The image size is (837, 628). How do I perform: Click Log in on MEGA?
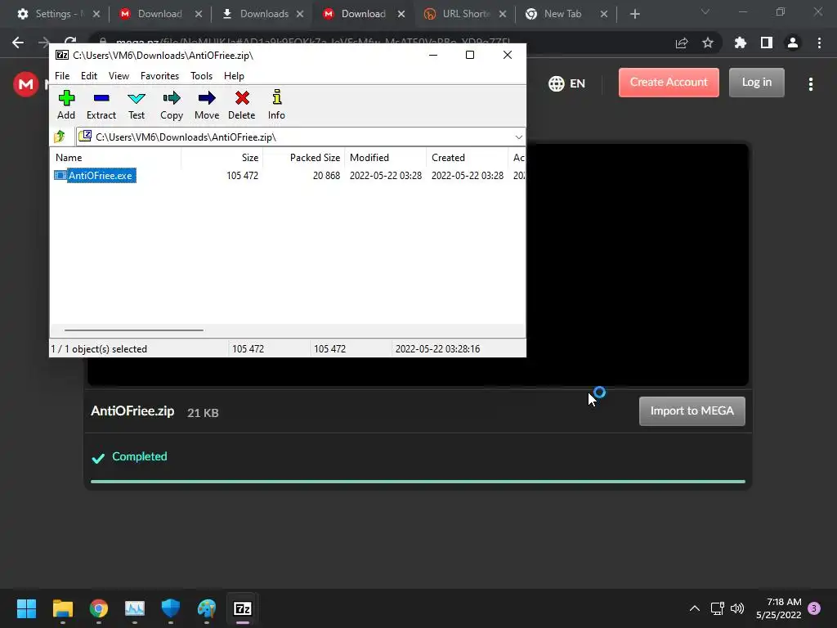click(x=756, y=83)
